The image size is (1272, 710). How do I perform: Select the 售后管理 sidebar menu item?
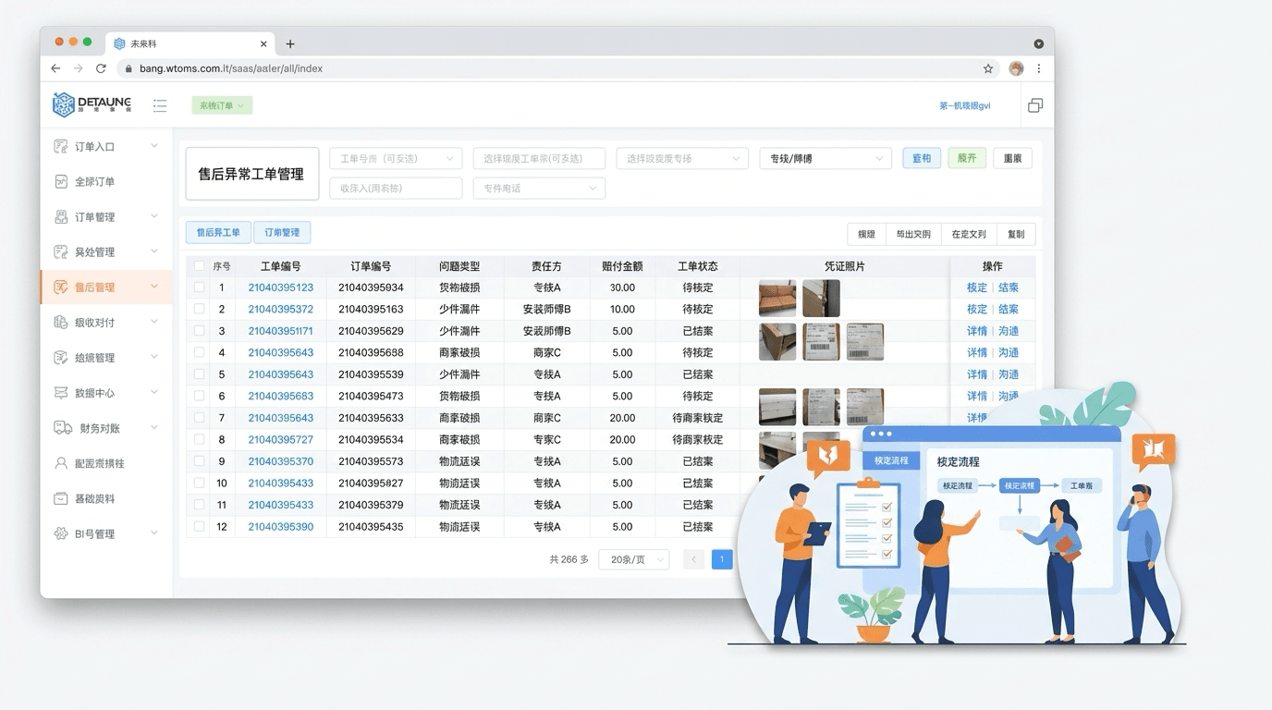[106, 287]
